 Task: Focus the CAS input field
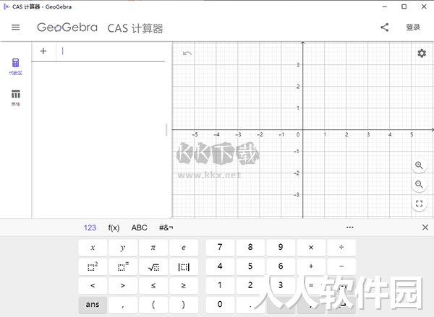[111, 51]
